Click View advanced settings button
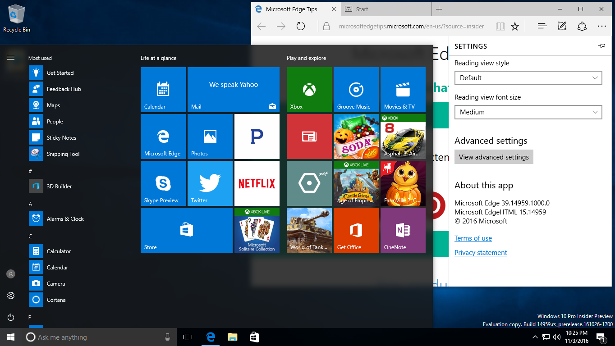The image size is (615, 346). [494, 157]
